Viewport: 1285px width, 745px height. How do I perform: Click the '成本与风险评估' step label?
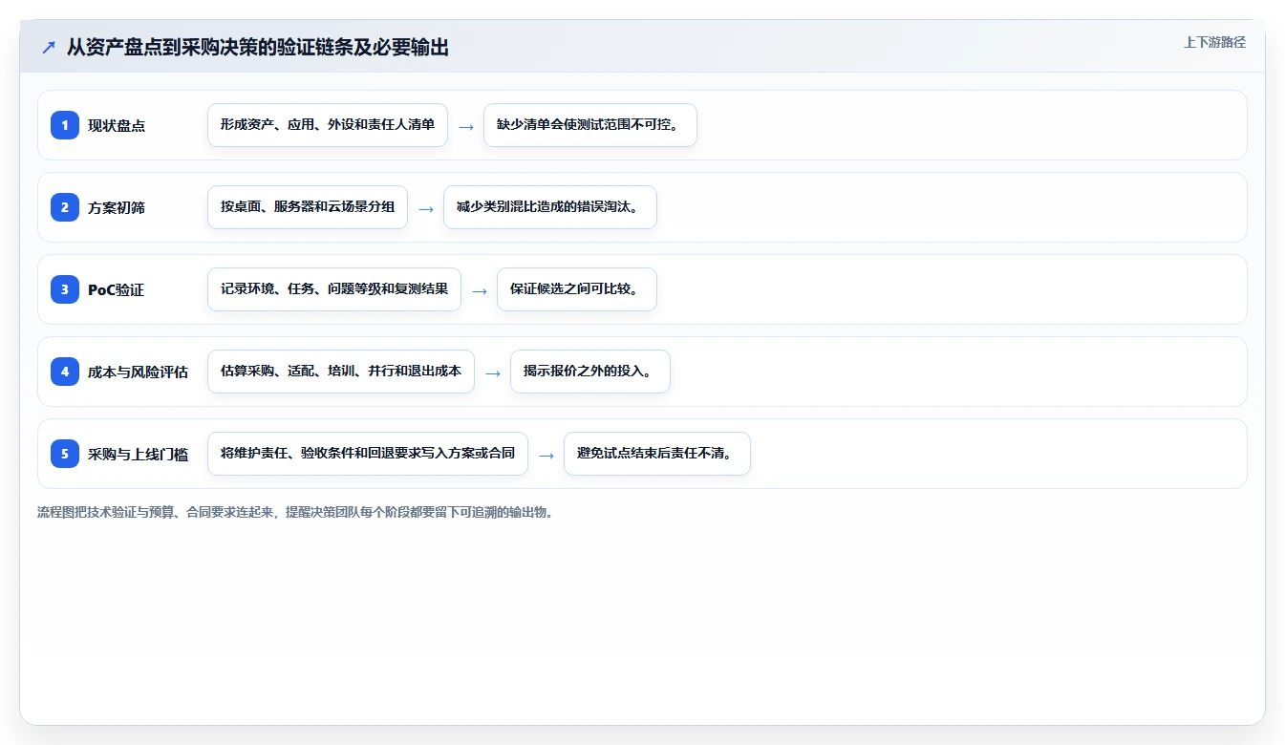click(x=138, y=372)
